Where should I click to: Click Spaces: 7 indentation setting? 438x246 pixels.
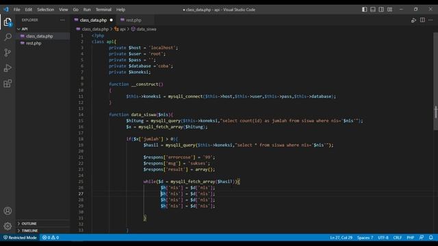tap(365, 237)
